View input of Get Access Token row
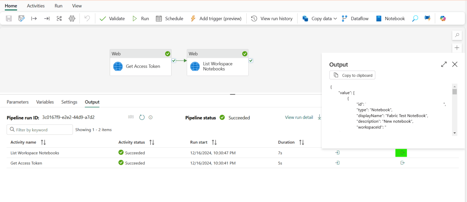The width and height of the screenshot is (467, 202). pyautogui.click(x=337, y=163)
